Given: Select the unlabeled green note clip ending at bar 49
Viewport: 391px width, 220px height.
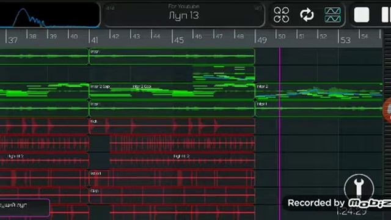Looking at the screenshot, I should [x=224, y=74].
